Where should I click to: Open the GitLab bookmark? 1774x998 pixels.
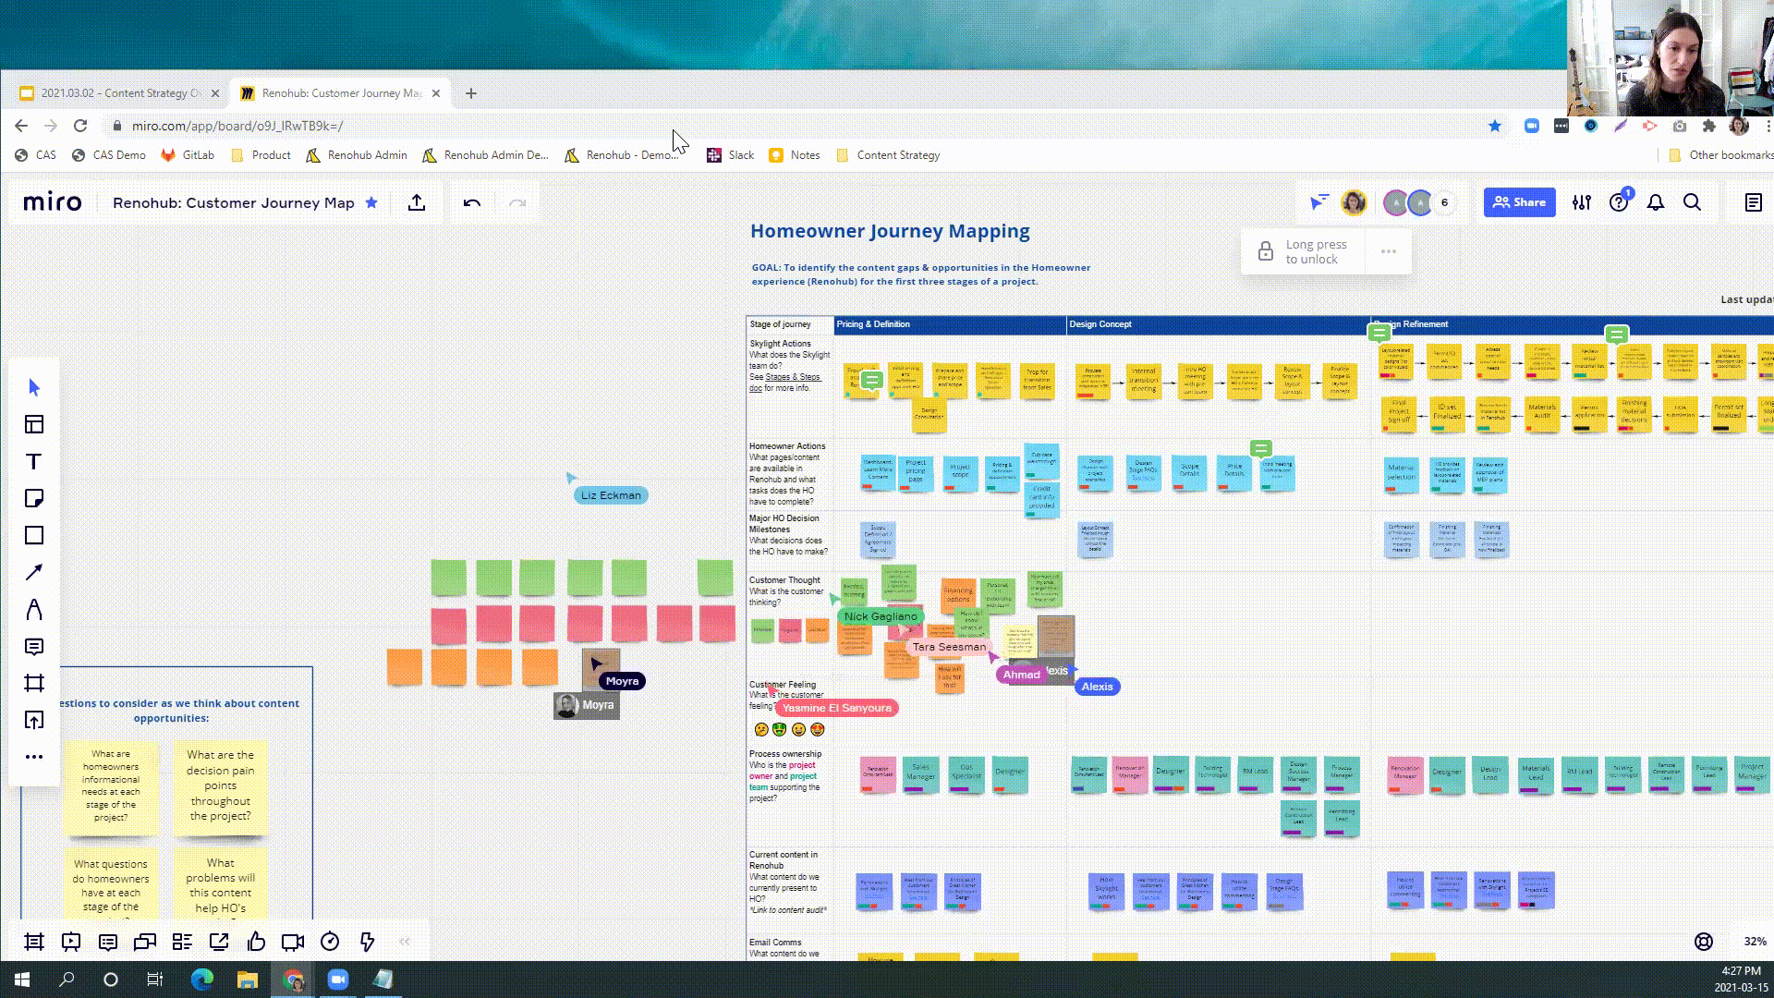188,155
